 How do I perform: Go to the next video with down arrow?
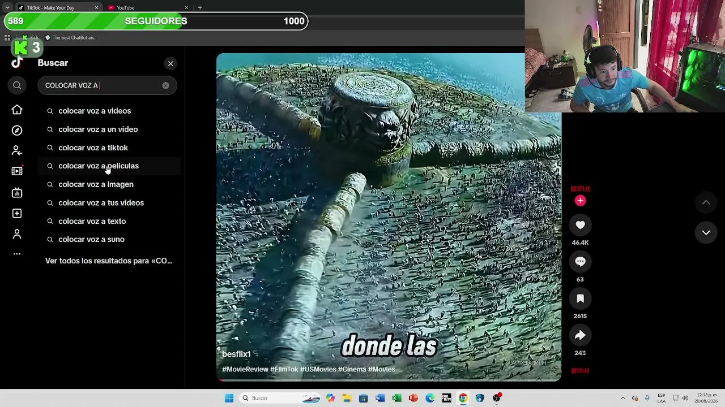tap(706, 232)
